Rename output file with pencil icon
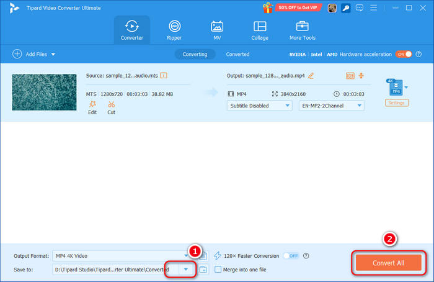 coord(311,75)
